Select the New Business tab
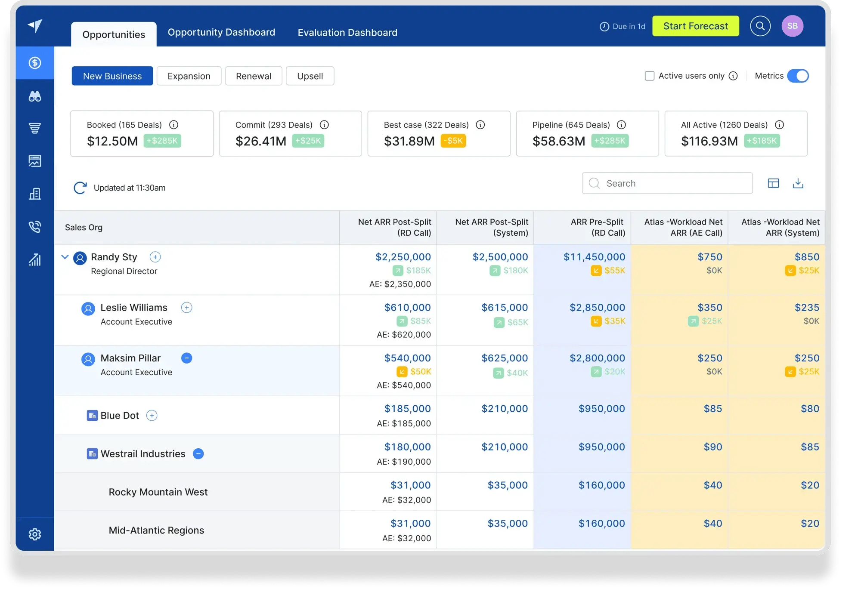The height and width of the screenshot is (589, 861). pyautogui.click(x=112, y=76)
